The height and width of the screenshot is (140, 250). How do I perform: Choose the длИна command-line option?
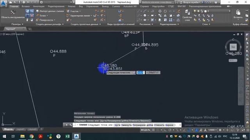coord(150,125)
